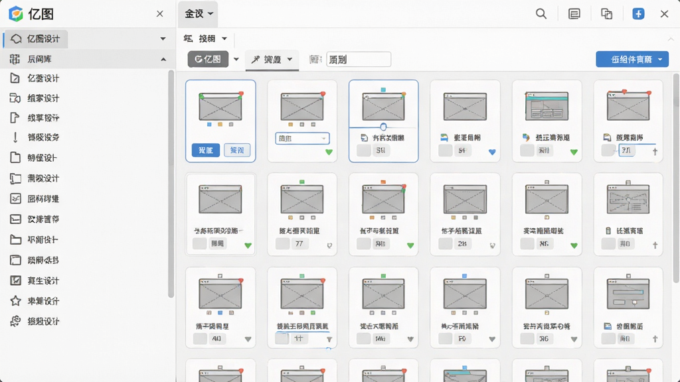Toggle the checkbox beside value 77
The image size is (680, 382).
point(282,244)
